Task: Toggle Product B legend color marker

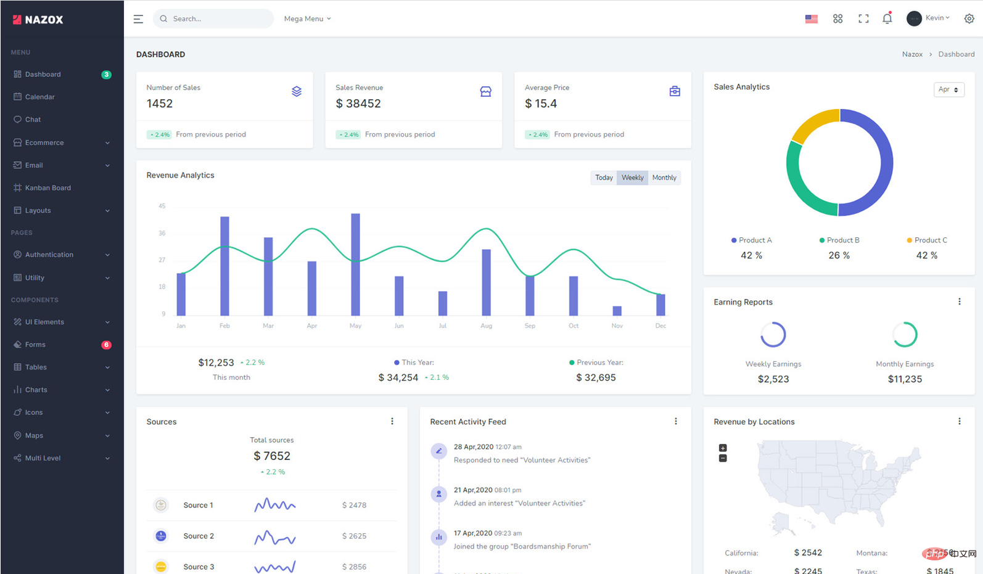Action: pyautogui.click(x=821, y=240)
